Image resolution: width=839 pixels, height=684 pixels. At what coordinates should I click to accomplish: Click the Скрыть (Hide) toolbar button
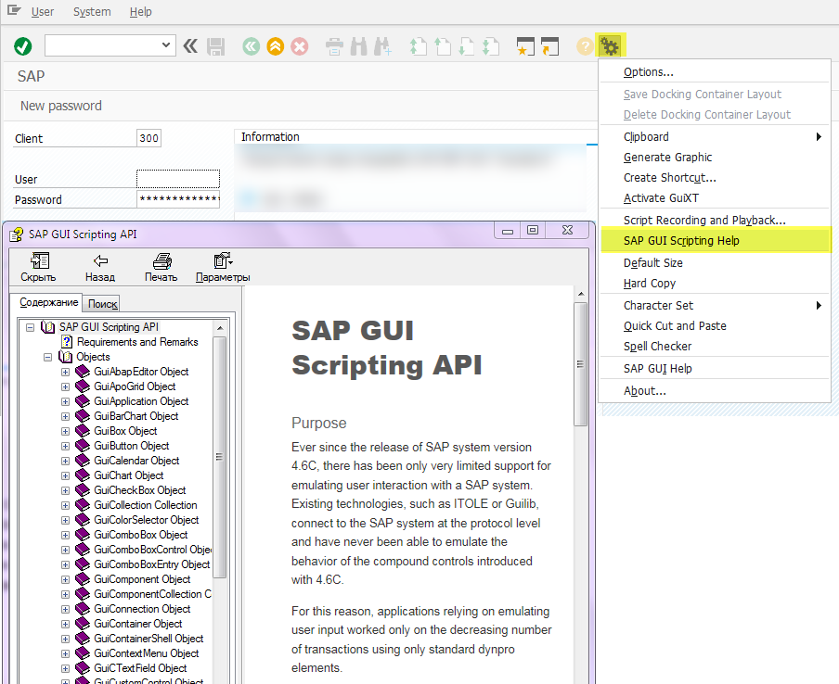point(39,267)
